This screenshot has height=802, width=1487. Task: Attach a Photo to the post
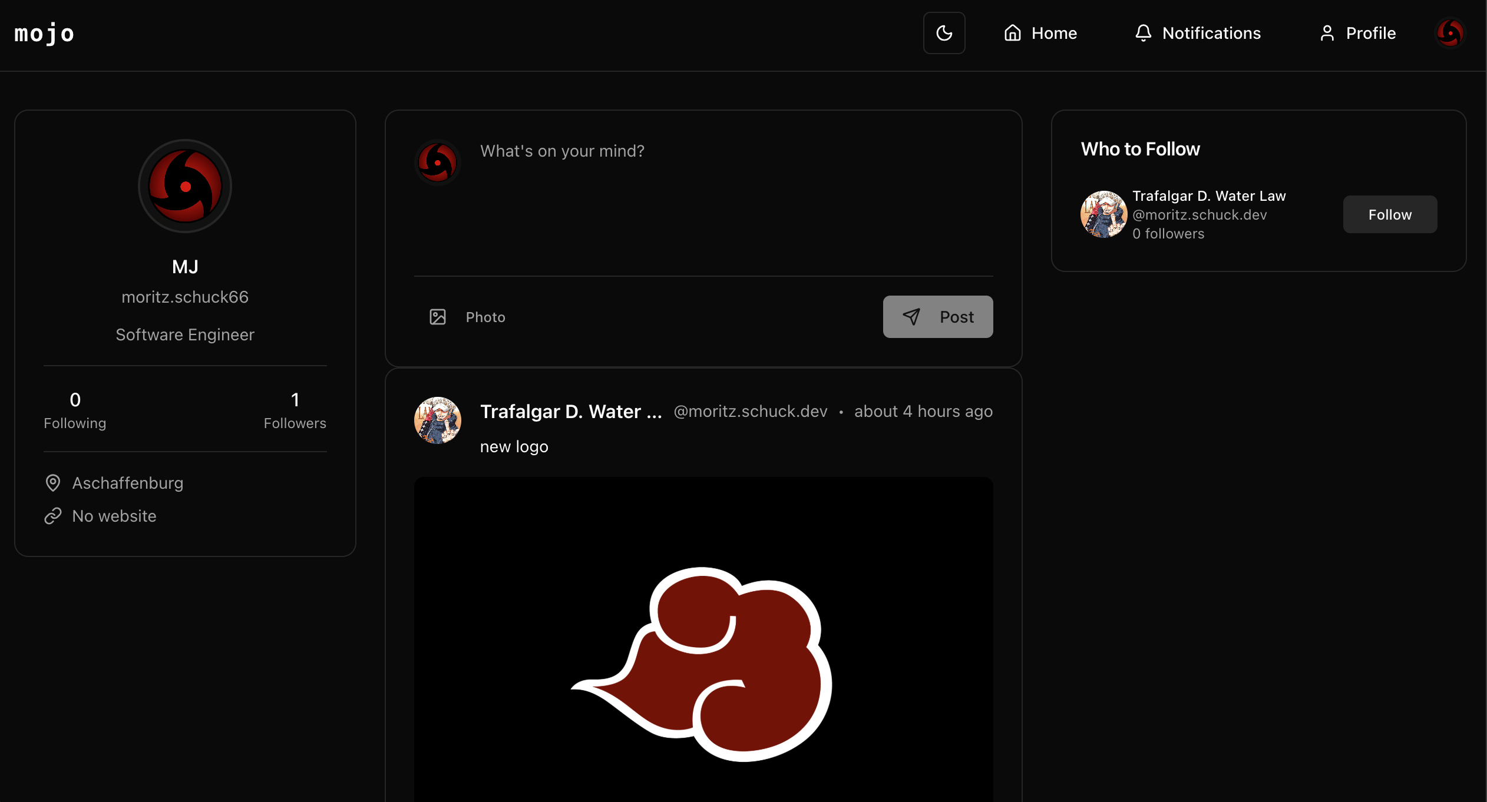(x=467, y=317)
